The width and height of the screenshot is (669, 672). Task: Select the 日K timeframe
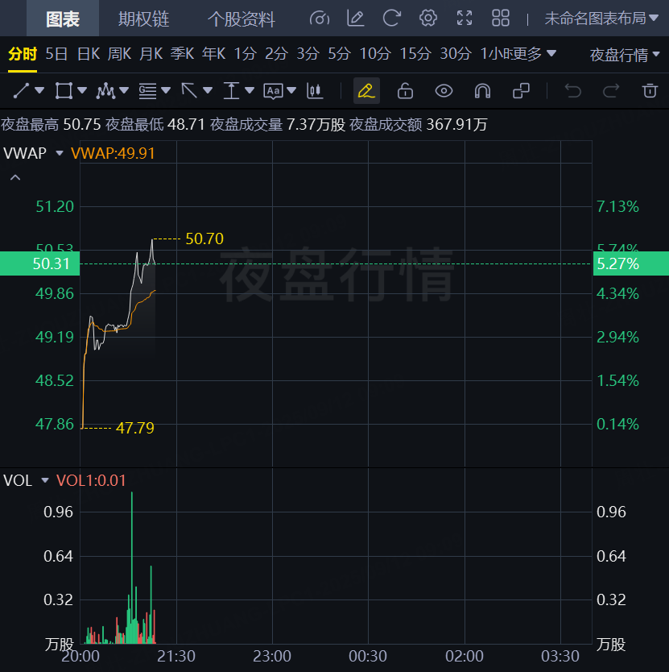point(88,54)
